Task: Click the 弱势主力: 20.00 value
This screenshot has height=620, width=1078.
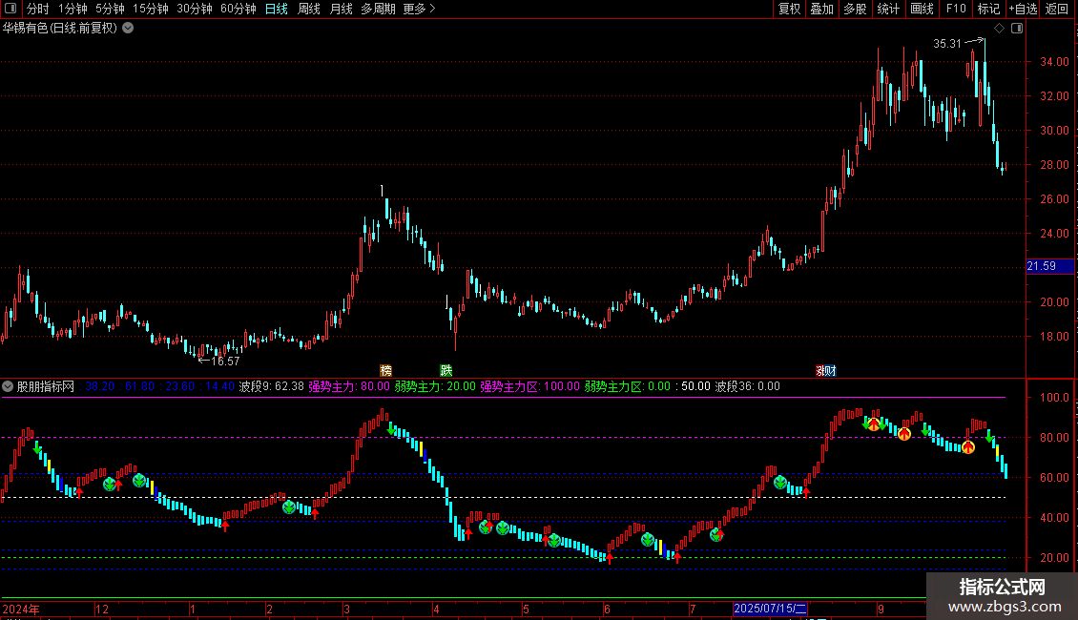Action: point(435,386)
